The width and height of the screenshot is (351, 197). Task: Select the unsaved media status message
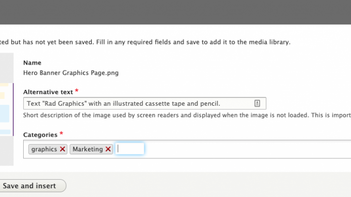(145, 42)
